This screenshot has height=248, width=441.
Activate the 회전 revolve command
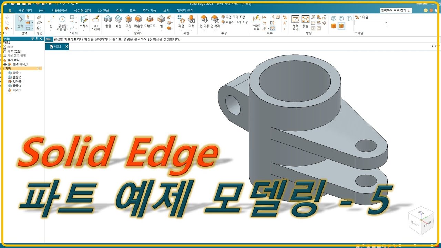pos(118,21)
